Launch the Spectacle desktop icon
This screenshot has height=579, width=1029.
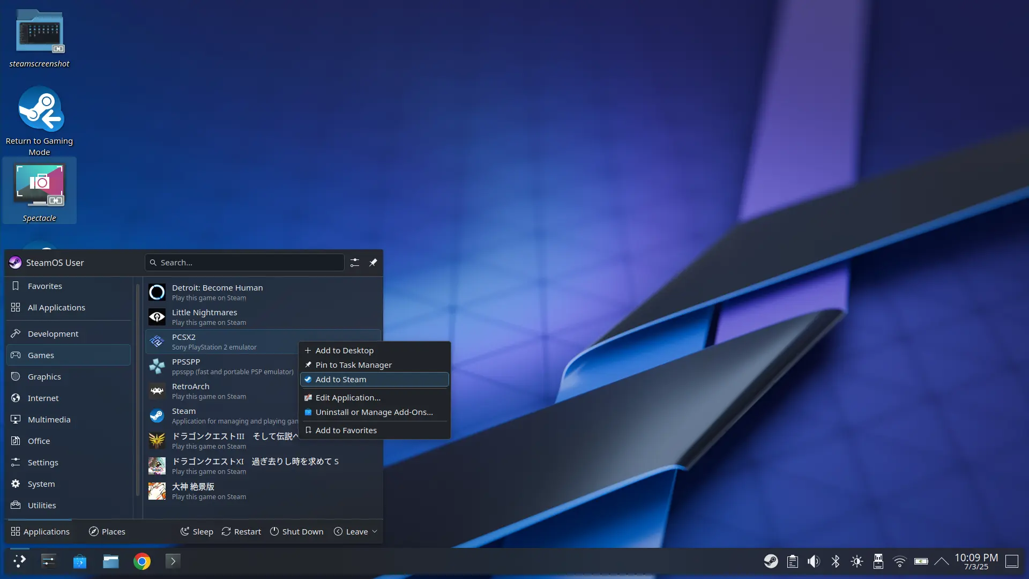[39, 191]
